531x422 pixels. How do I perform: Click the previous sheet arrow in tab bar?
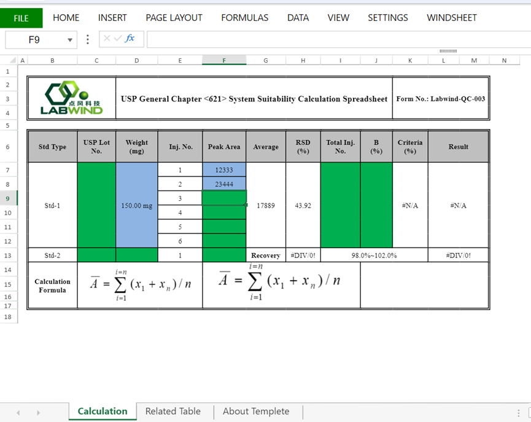(18, 412)
